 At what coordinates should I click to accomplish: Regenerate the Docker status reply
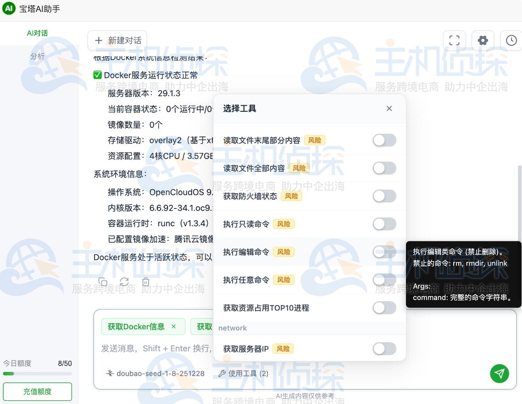124,282
